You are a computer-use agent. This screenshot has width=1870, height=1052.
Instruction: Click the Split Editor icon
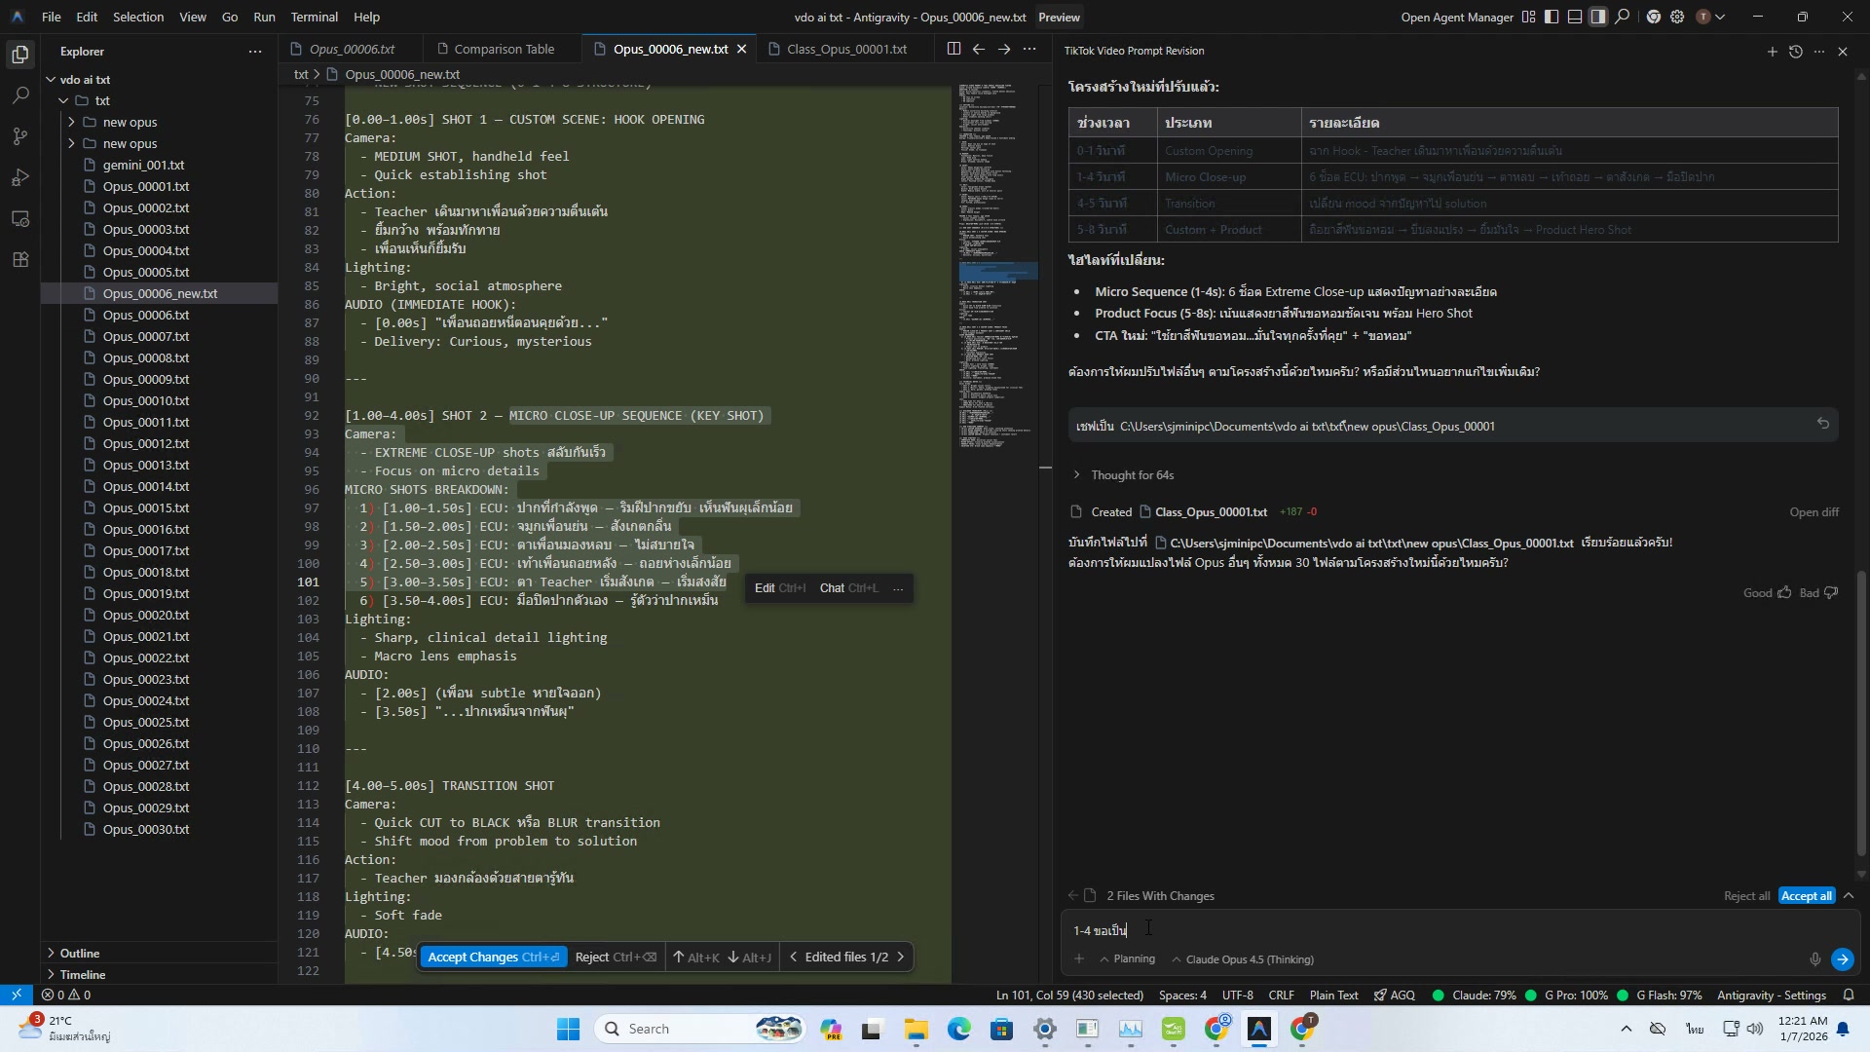pyautogui.click(x=954, y=49)
